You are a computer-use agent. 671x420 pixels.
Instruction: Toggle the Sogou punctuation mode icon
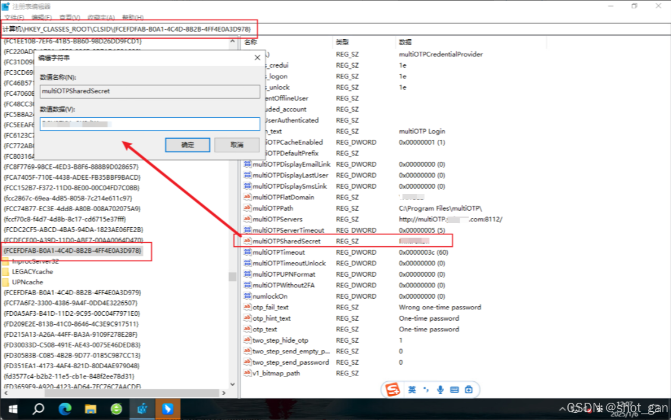[x=426, y=390]
